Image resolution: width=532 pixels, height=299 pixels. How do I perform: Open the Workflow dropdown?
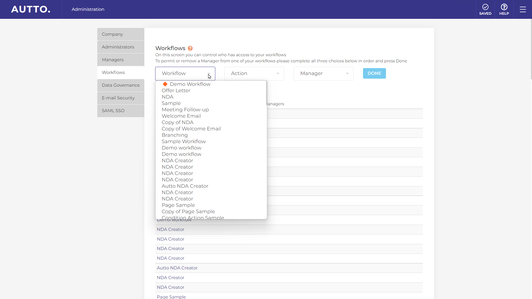tap(185, 73)
